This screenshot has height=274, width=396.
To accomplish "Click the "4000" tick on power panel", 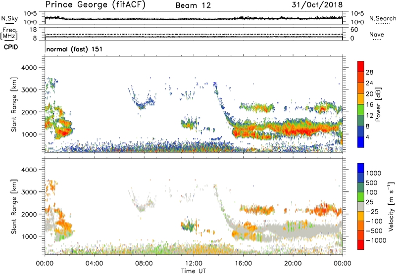I will click(x=29, y=68).
